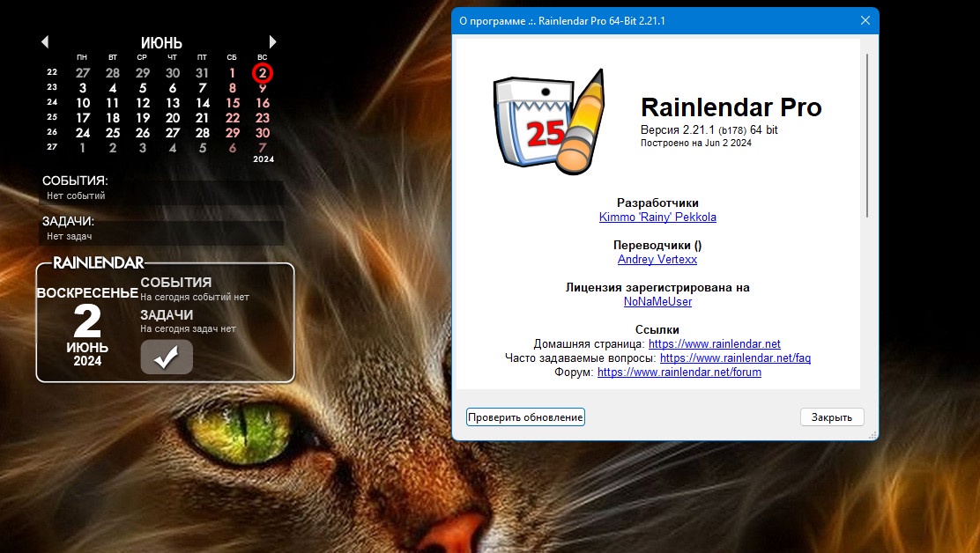The image size is (980, 553).
Task: Click the Нет событий entry
Action: pyautogui.click(x=76, y=196)
